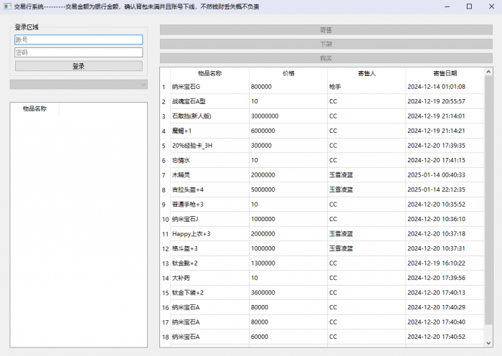
Task: Click the table's vertical scrollbar thumb
Action: coord(489,208)
